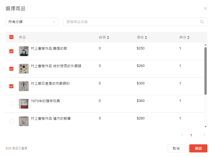This screenshot has height=157, width=212.
Task: Close the 選擇商品 dialog
Action: click(205, 8)
